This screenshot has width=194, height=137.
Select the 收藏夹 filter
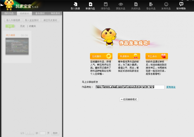click(x=32, y=26)
